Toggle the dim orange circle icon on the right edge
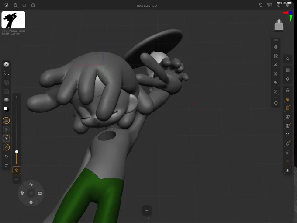This screenshot has width=297, height=223. tap(287, 161)
